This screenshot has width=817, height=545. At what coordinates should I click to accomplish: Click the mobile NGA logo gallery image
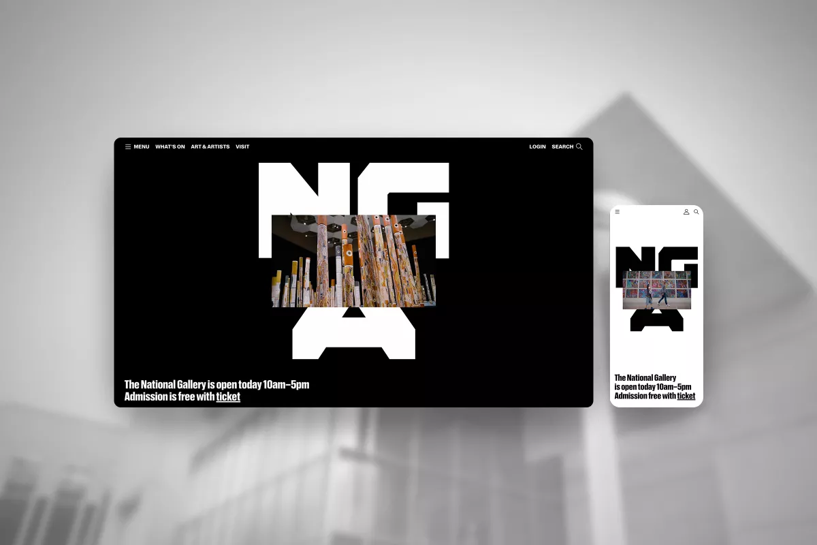[656, 290]
